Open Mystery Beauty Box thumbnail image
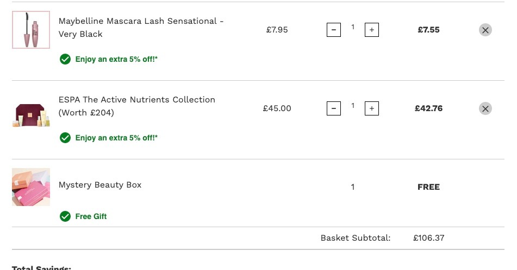517x270 pixels. pyautogui.click(x=31, y=187)
